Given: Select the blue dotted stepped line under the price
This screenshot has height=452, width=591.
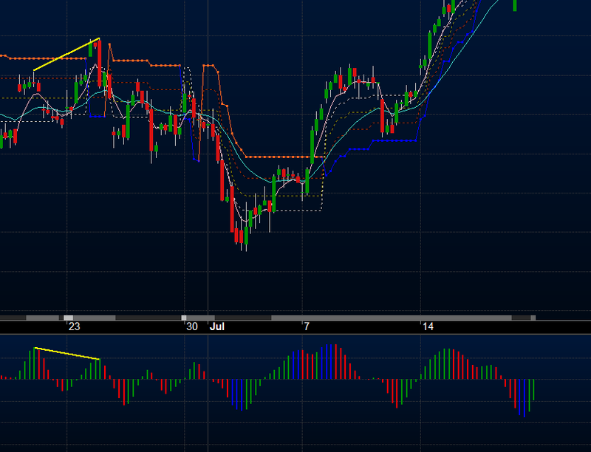Looking at the screenshot, I should tap(394, 140).
